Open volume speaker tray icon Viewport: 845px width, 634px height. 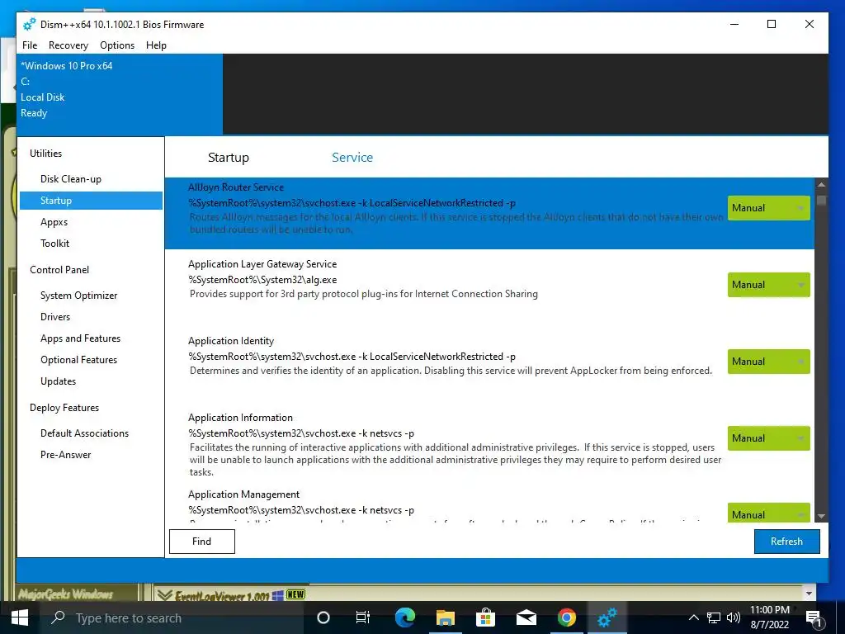(733, 617)
